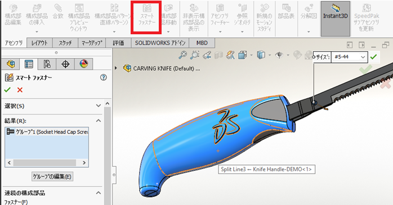393x205 pixels.
Task: Open the 部品表 (Bill of Materials) tool
Action: coord(286,11)
